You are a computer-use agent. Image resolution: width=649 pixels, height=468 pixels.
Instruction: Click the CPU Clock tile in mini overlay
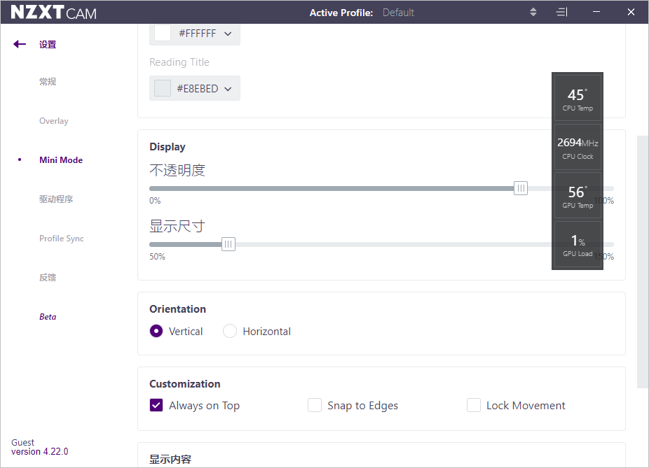point(578,148)
